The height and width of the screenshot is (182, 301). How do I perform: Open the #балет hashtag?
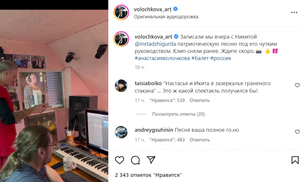point(200,58)
